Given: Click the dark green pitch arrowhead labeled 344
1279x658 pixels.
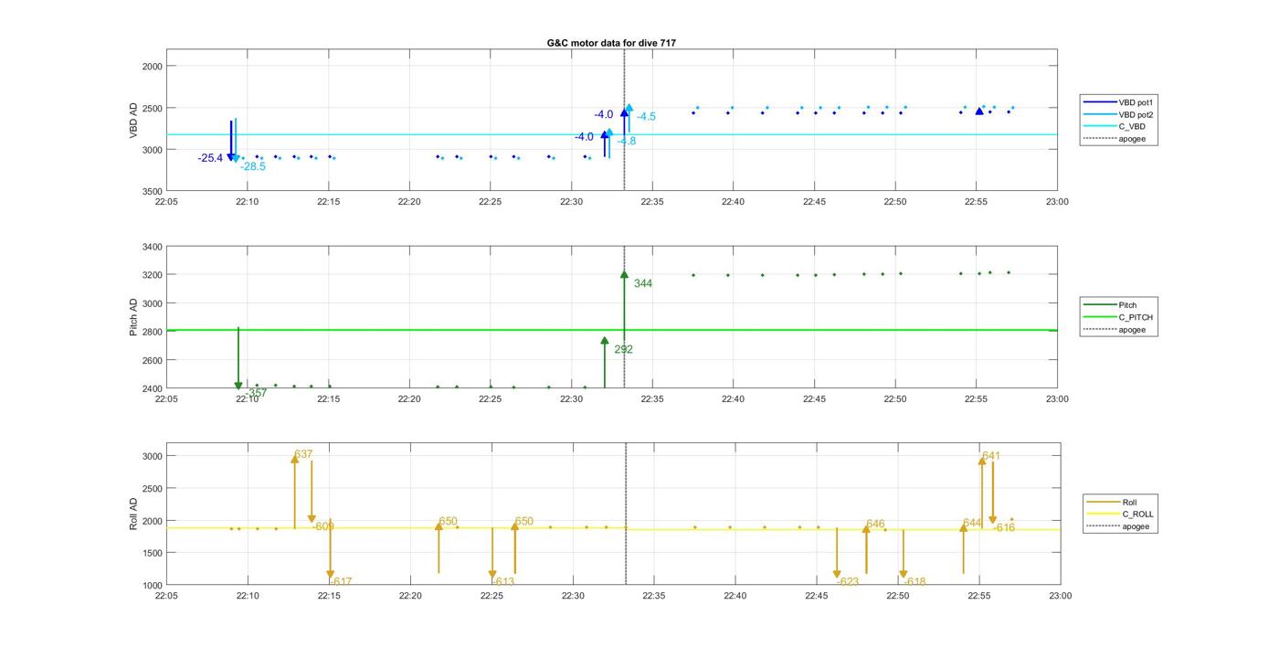Looking at the screenshot, I should tap(624, 274).
